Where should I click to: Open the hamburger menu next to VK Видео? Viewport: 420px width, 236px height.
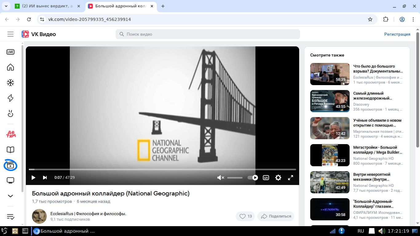[10, 34]
